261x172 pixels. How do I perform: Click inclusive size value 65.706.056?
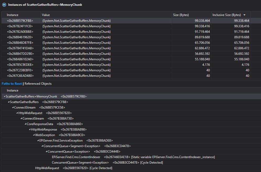pos(242,42)
